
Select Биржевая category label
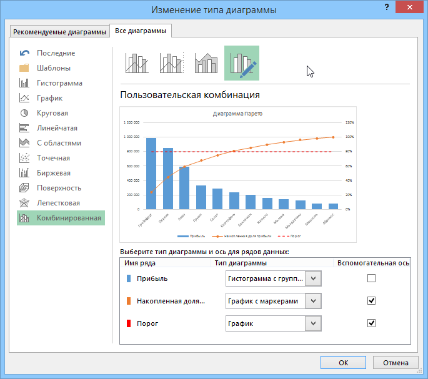[x=54, y=173]
